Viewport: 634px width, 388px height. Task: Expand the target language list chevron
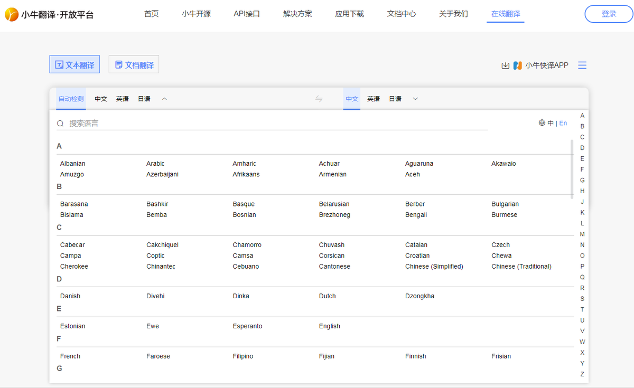click(x=415, y=99)
